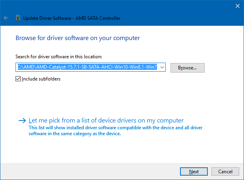Choose Let me pick from a list link

(x=106, y=121)
